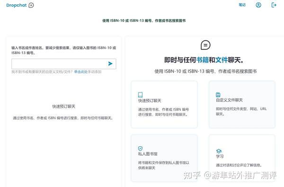284x187 pixels.
Task: Click the large chat bubble icon
Action: [x=205, y=45]
